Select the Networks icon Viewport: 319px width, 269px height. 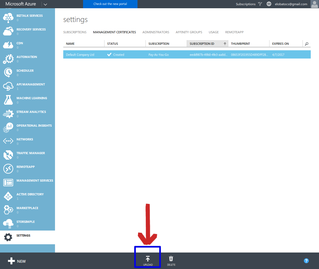point(8,141)
